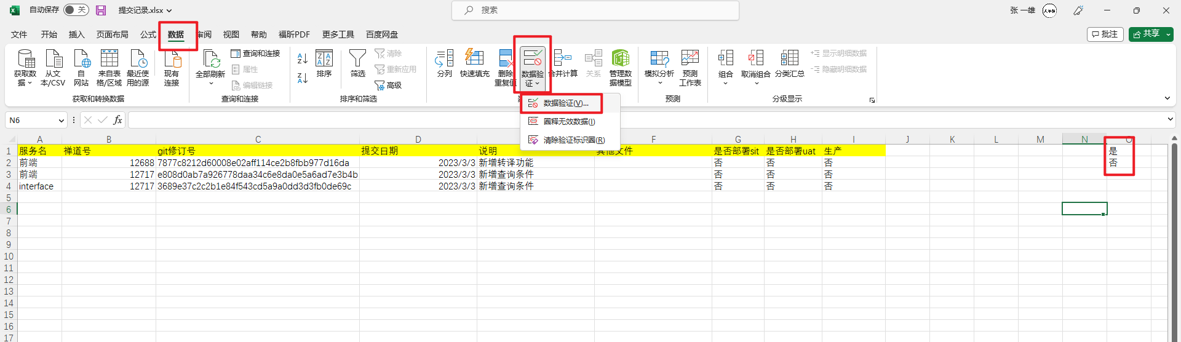The height and width of the screenshot is (342, 1181).
Task: Switch to the Formulas (公式) tab
Action: (x=148, y=34)
